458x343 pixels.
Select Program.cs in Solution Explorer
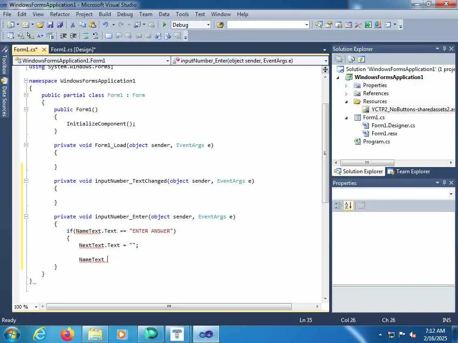[x=376, y=142]
